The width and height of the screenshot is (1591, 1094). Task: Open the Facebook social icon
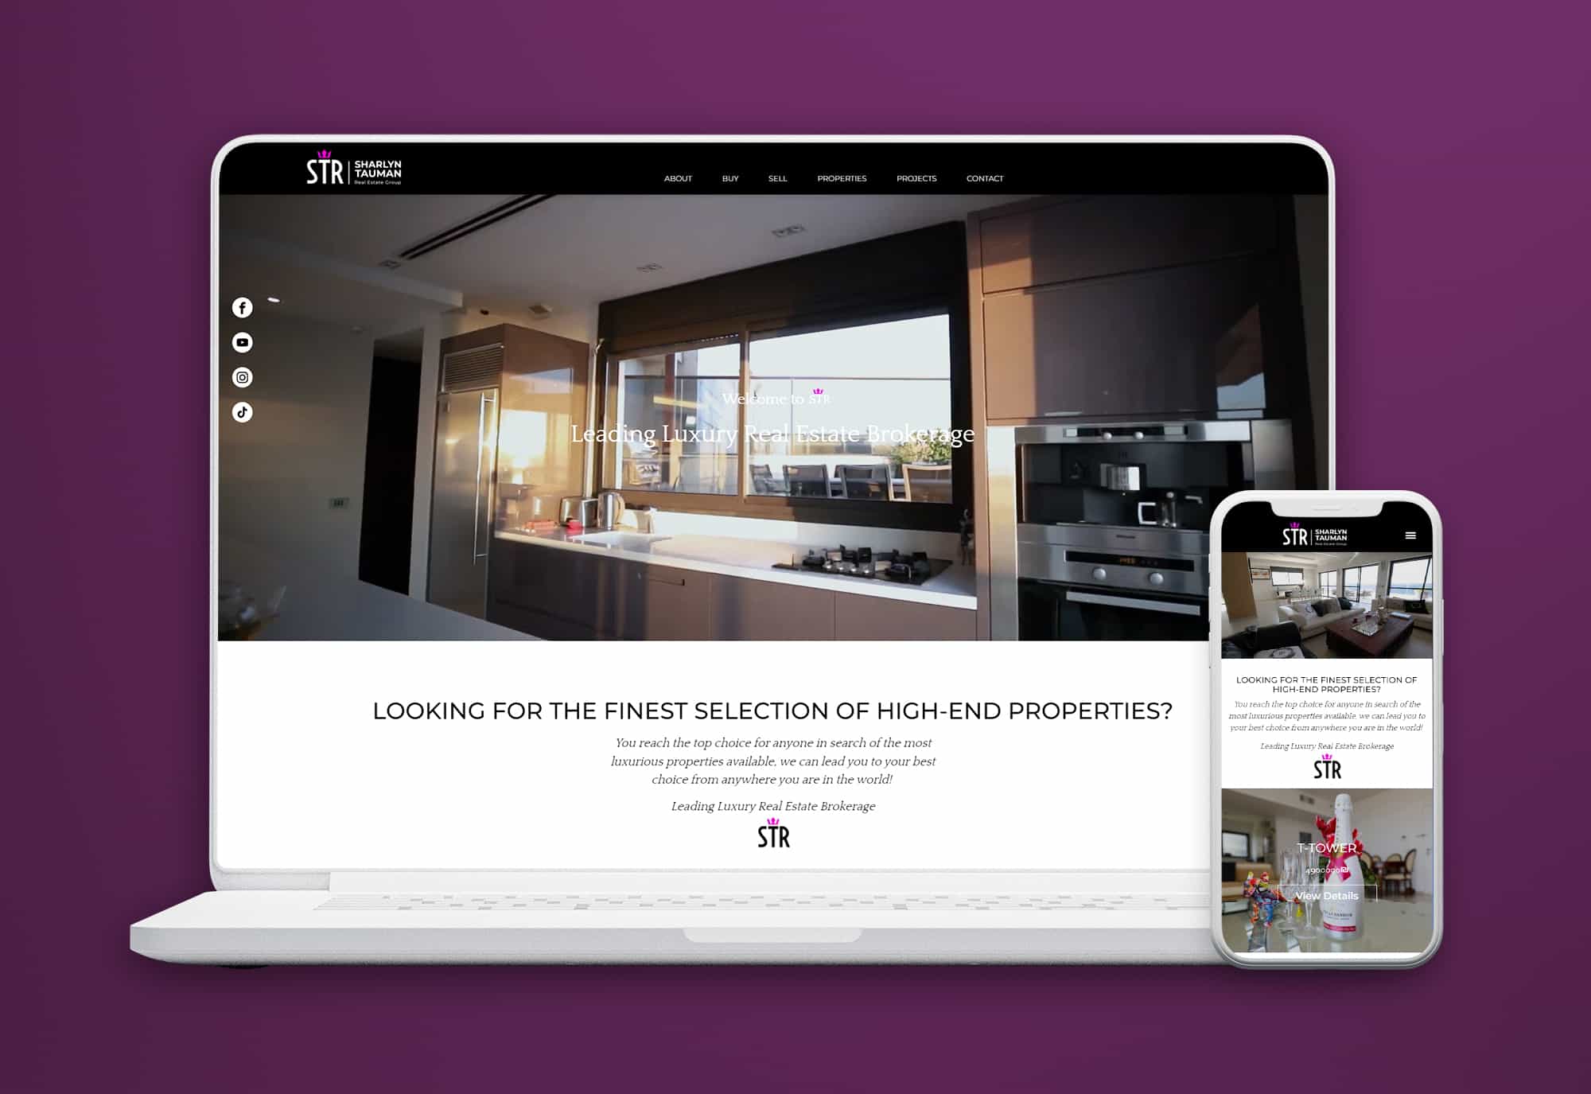click(243, 308)
